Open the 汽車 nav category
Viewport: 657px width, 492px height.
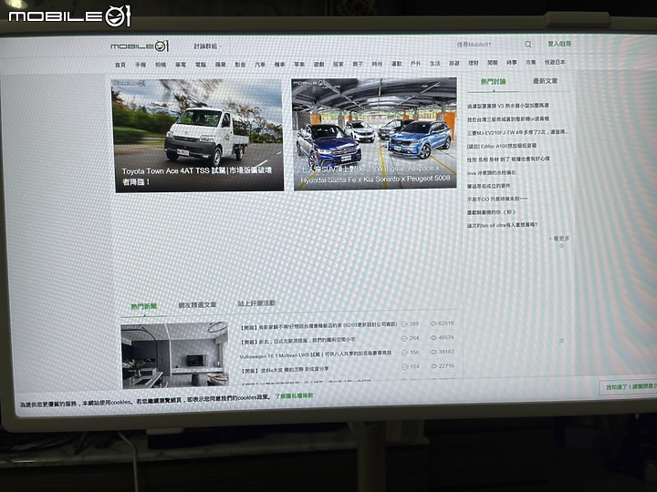click(260, 65)
